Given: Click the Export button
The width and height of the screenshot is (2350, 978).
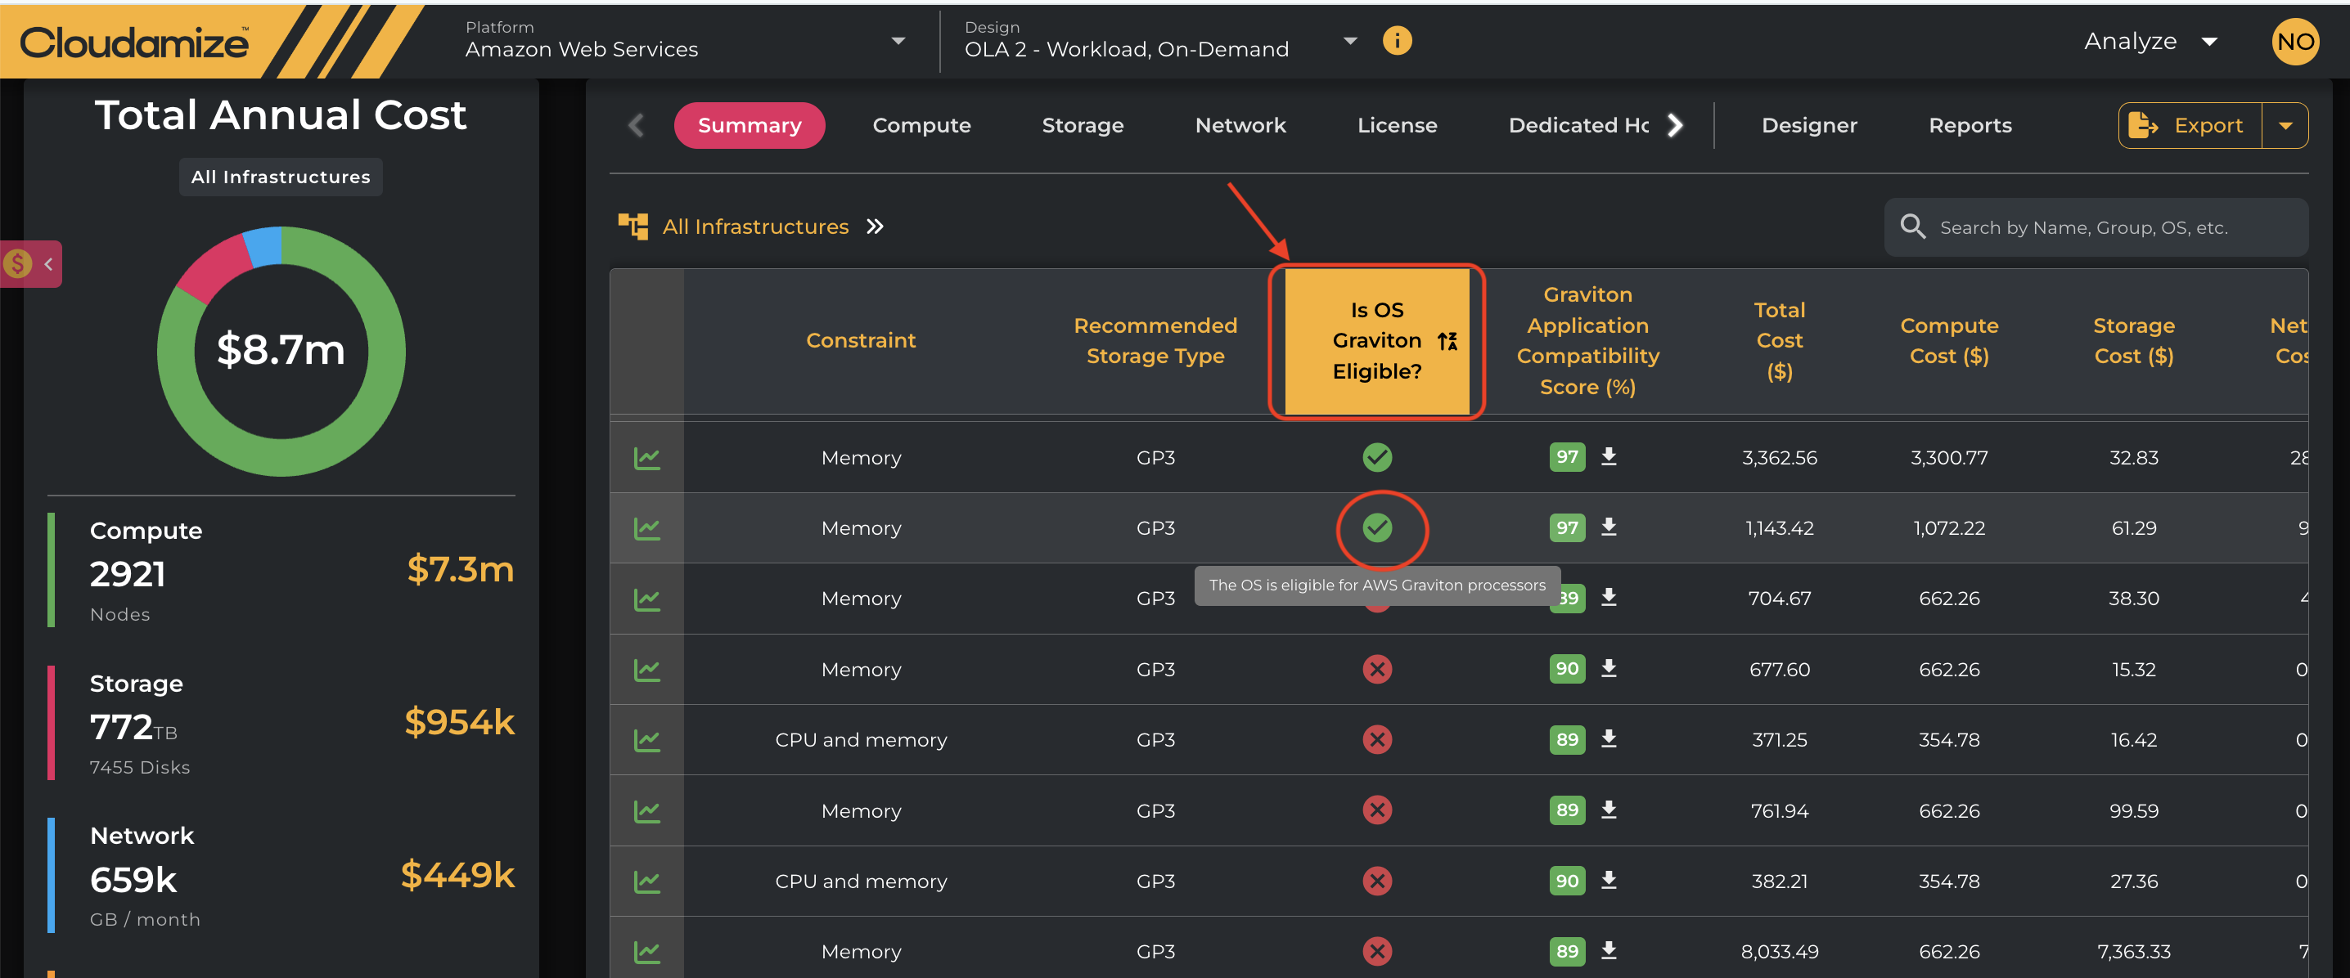Looking at the screenshot, I should click(x=2190, y=126).
